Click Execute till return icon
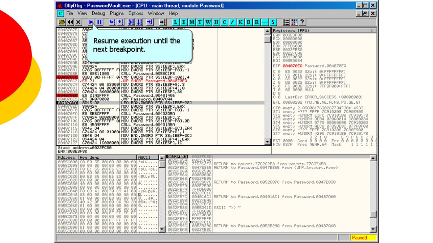The image size is (433, 243). pyautogui.click(x=150, y=22)
